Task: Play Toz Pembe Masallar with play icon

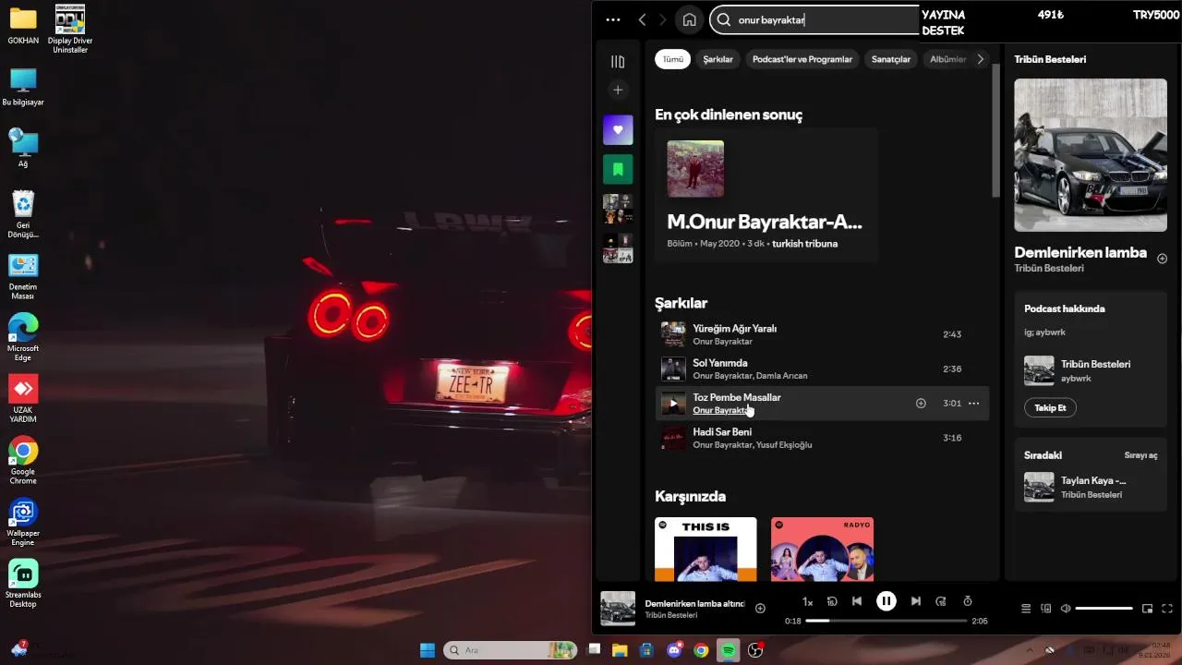Action: pos(673,404)
